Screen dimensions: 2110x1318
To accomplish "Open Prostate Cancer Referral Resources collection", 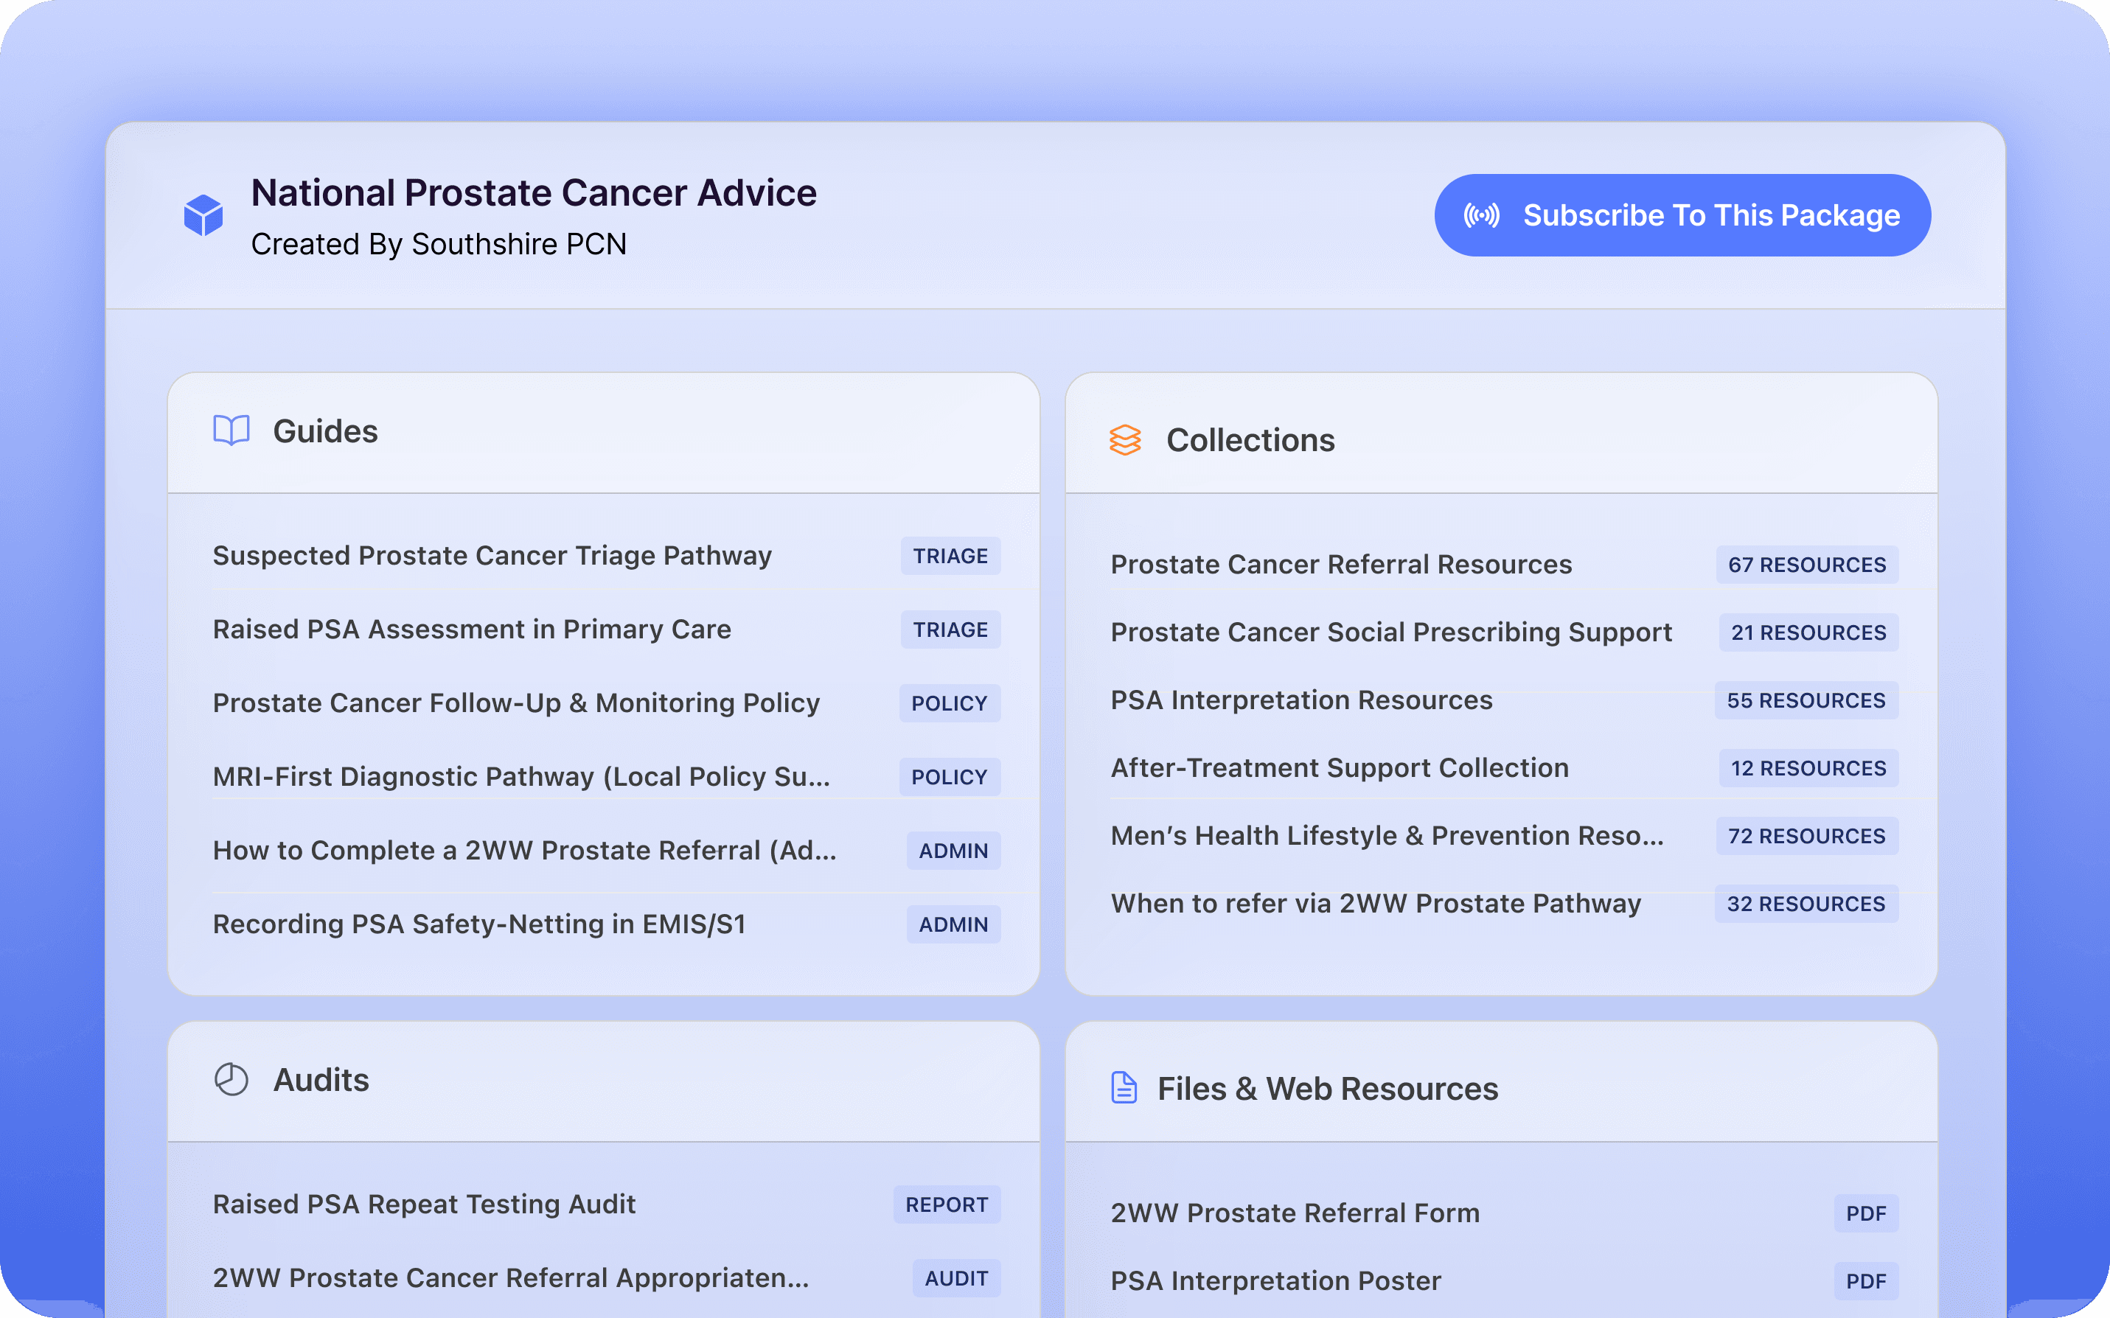I will point(1340,565).
